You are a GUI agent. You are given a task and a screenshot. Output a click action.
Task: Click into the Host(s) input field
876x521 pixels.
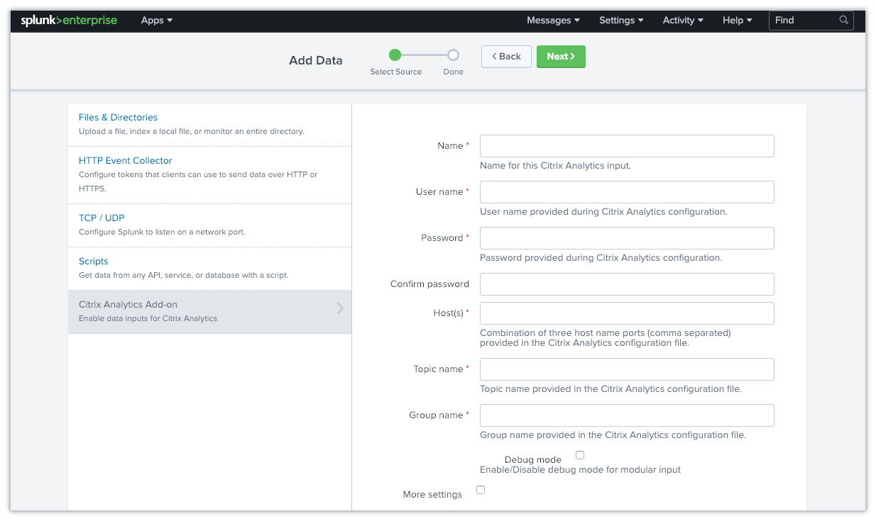[627, 313]
